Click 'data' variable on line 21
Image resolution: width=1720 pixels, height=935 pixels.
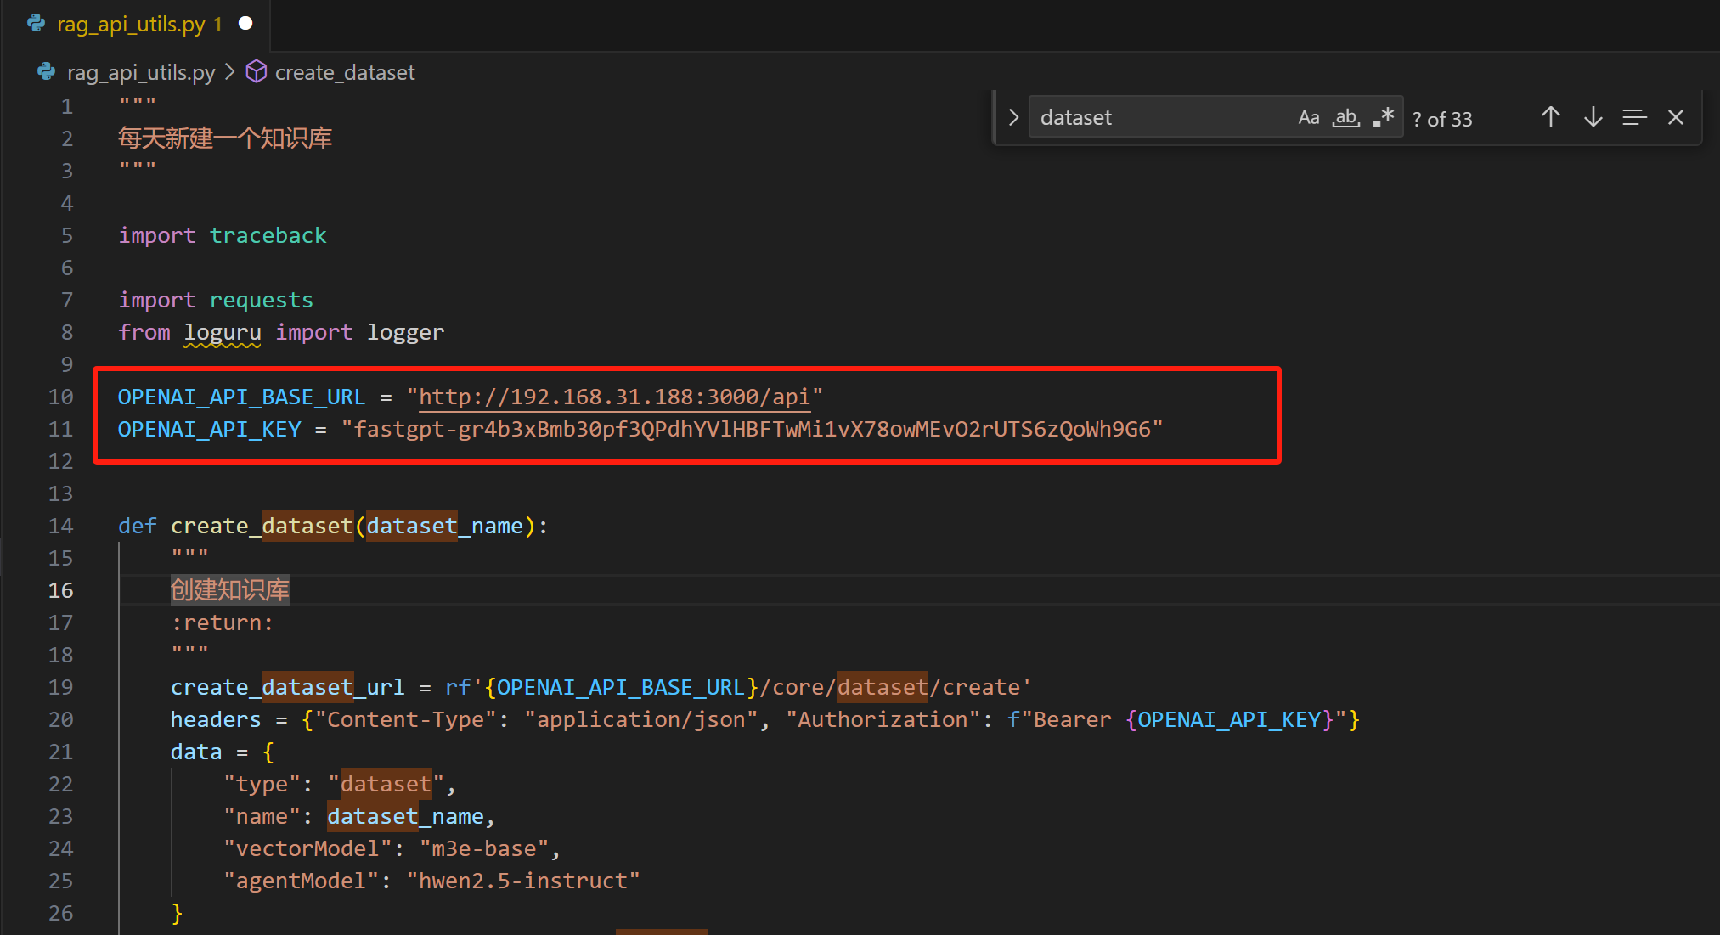[x=195, y=752]
